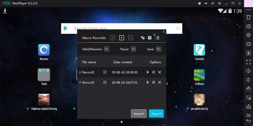
Task: Pause the macro recording
Action: 113,38
